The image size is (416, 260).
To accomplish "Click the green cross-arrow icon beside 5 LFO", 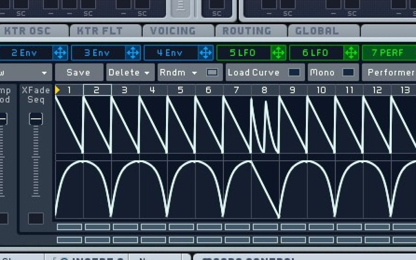I will [x=278, y=53].
